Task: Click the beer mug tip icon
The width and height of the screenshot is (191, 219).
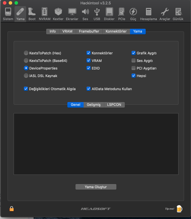Action: pyautogui.click(x=179, y=209)
